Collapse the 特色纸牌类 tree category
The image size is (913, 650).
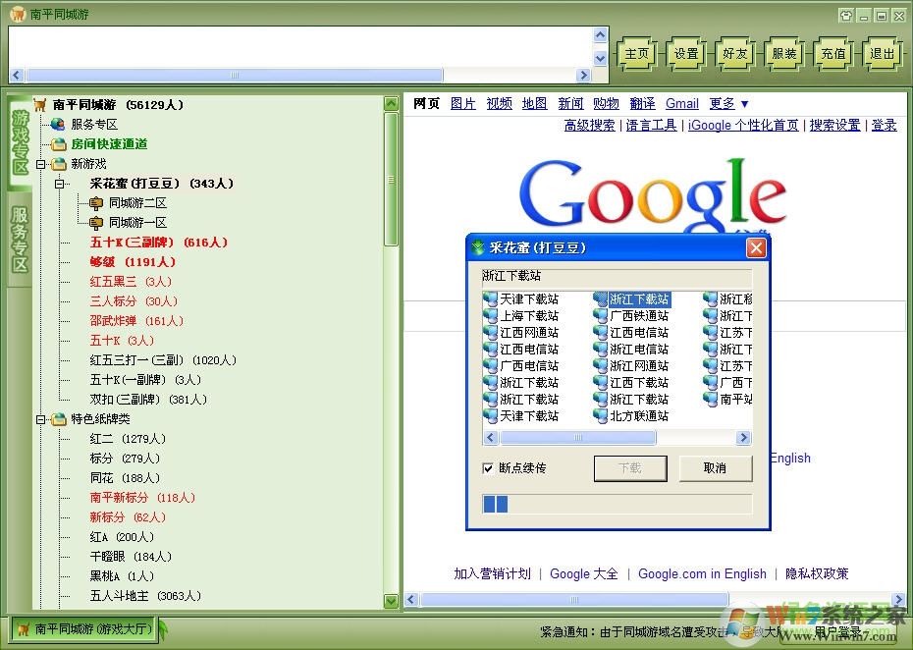41,419
